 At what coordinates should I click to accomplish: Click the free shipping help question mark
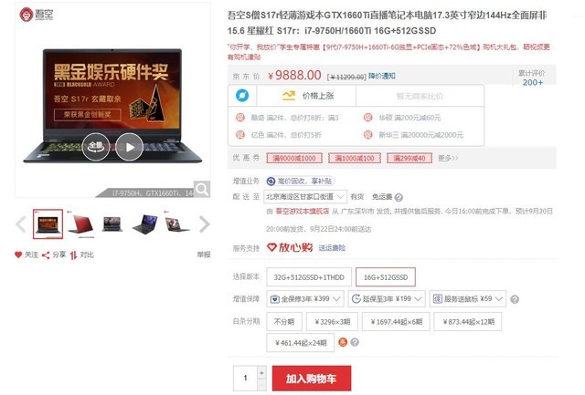click(x=399, y=197)
